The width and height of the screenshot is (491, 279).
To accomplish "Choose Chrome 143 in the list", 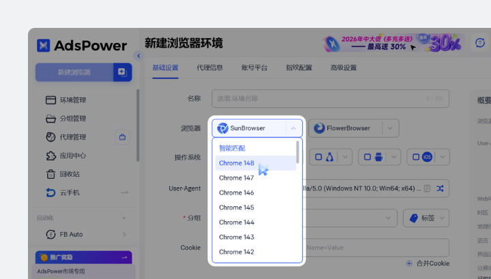I will click(256, 237).
